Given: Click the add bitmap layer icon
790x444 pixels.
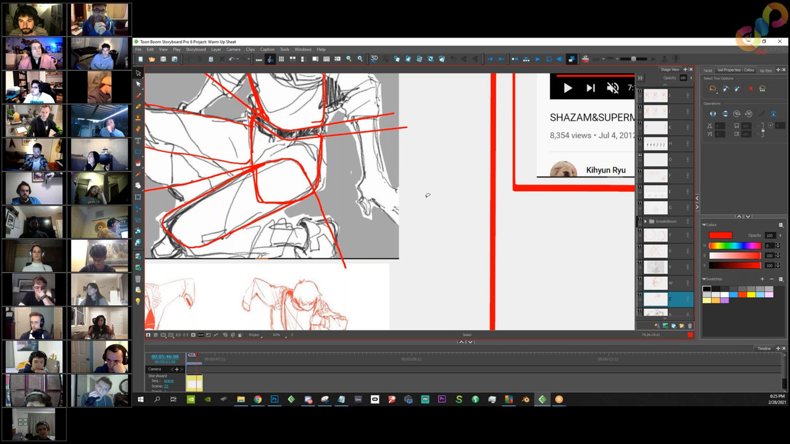Looking at the screenshot, I should 665,326.
